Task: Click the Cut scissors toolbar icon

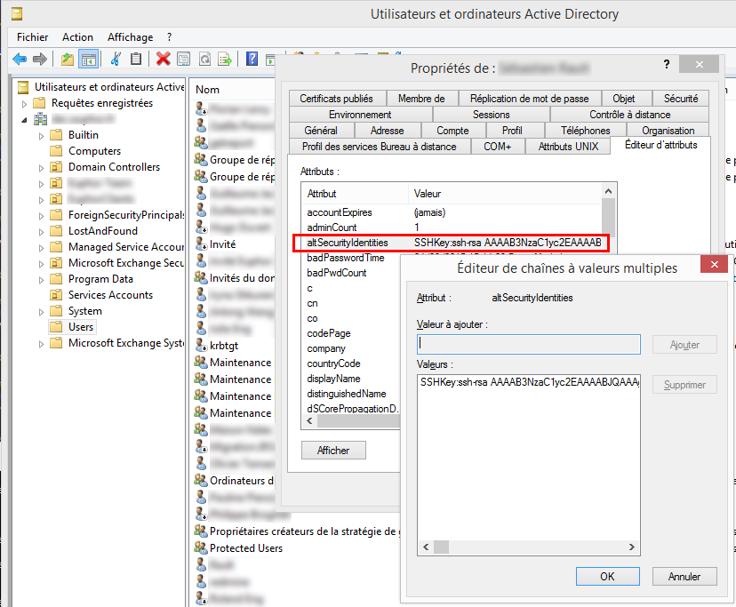Action: 116,59
